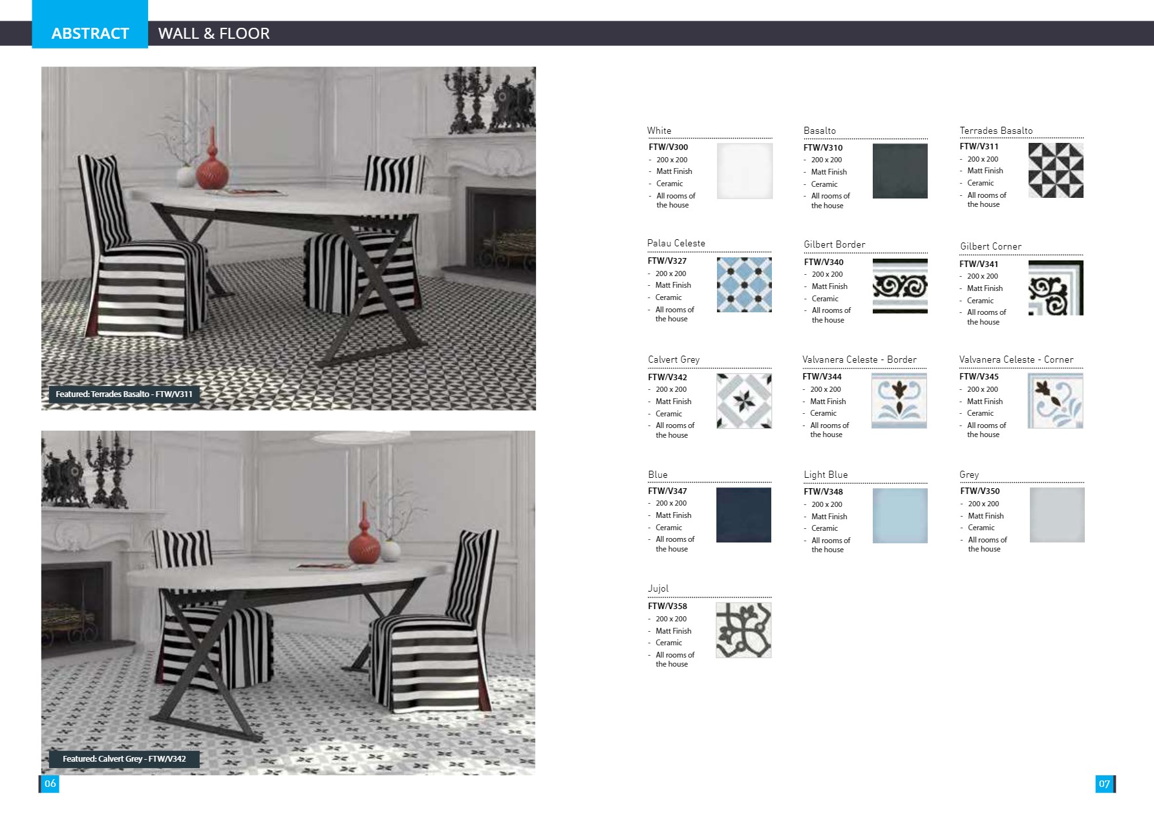Switch to the ABSTRACT tab
Image resolution: width=1154 pixels, height=816 pixels.
[91, 33]
